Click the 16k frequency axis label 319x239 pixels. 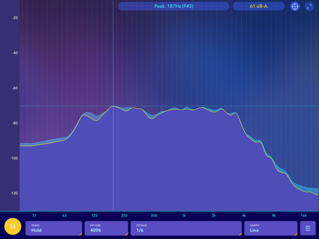click(304, 215)
